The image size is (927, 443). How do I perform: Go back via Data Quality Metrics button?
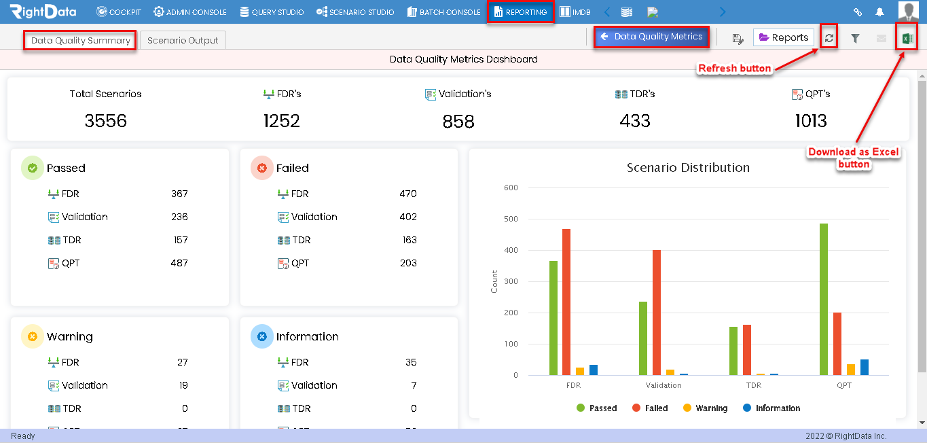click(x=651, y=37)
